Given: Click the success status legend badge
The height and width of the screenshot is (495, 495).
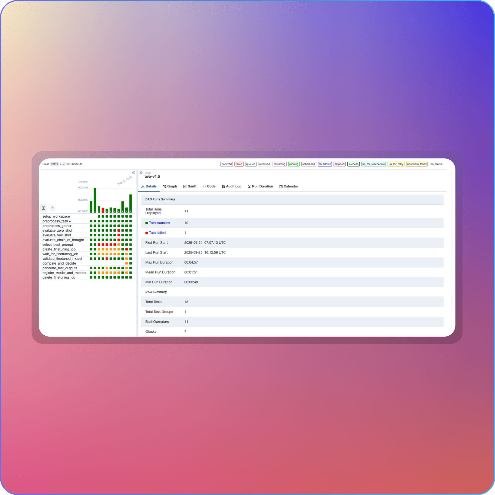Looking at the screenshot, I should tap(353, 164).
